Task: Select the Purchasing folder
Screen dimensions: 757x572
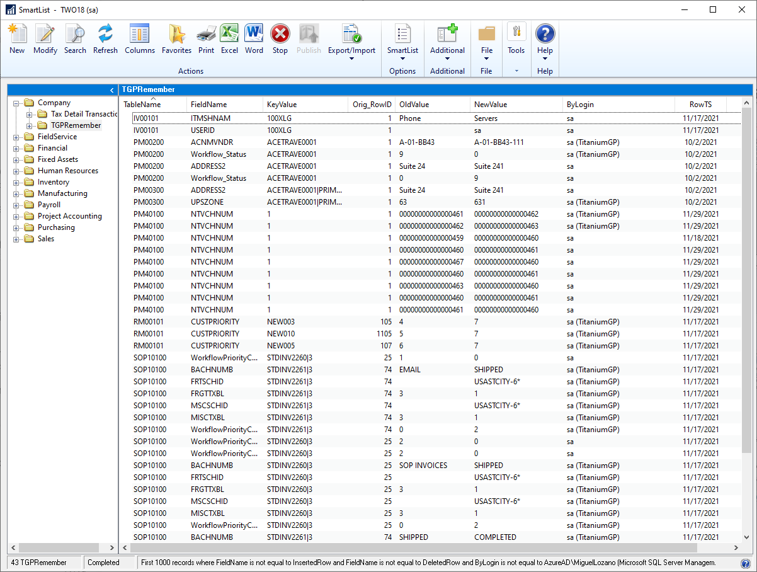Action: 56,227
